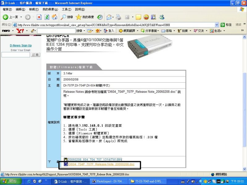This screenshot has height=185, width=247.
Task: Expand the 信箱 dropdown arrow
Action: (174, 31)
